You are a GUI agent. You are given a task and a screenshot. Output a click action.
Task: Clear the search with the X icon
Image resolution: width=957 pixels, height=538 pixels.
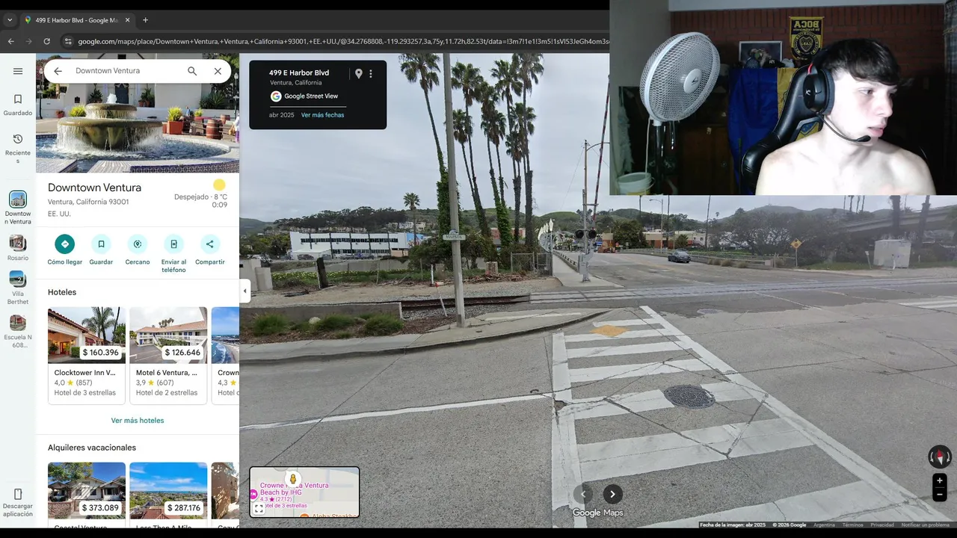click(218, 71)
